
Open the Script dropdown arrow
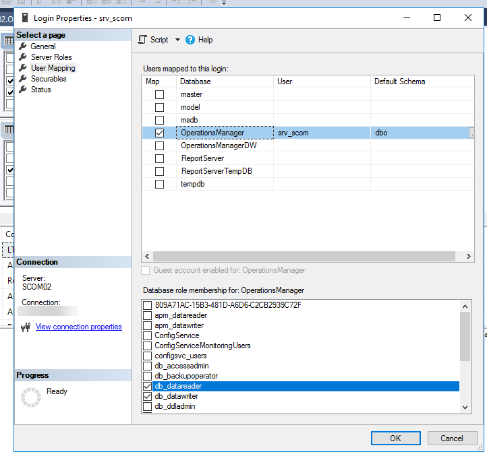tap(177, 40)
